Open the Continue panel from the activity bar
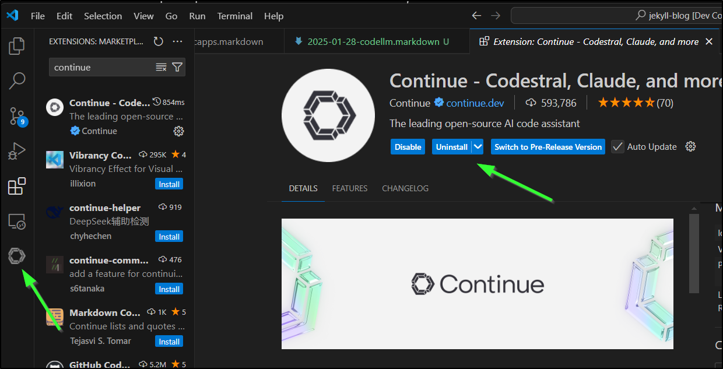Viewport: 723px width, 369px height. click(16, 255)
